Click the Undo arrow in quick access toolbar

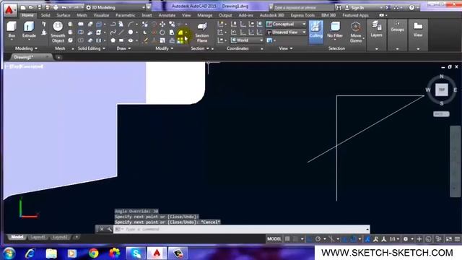pos(64,7)
